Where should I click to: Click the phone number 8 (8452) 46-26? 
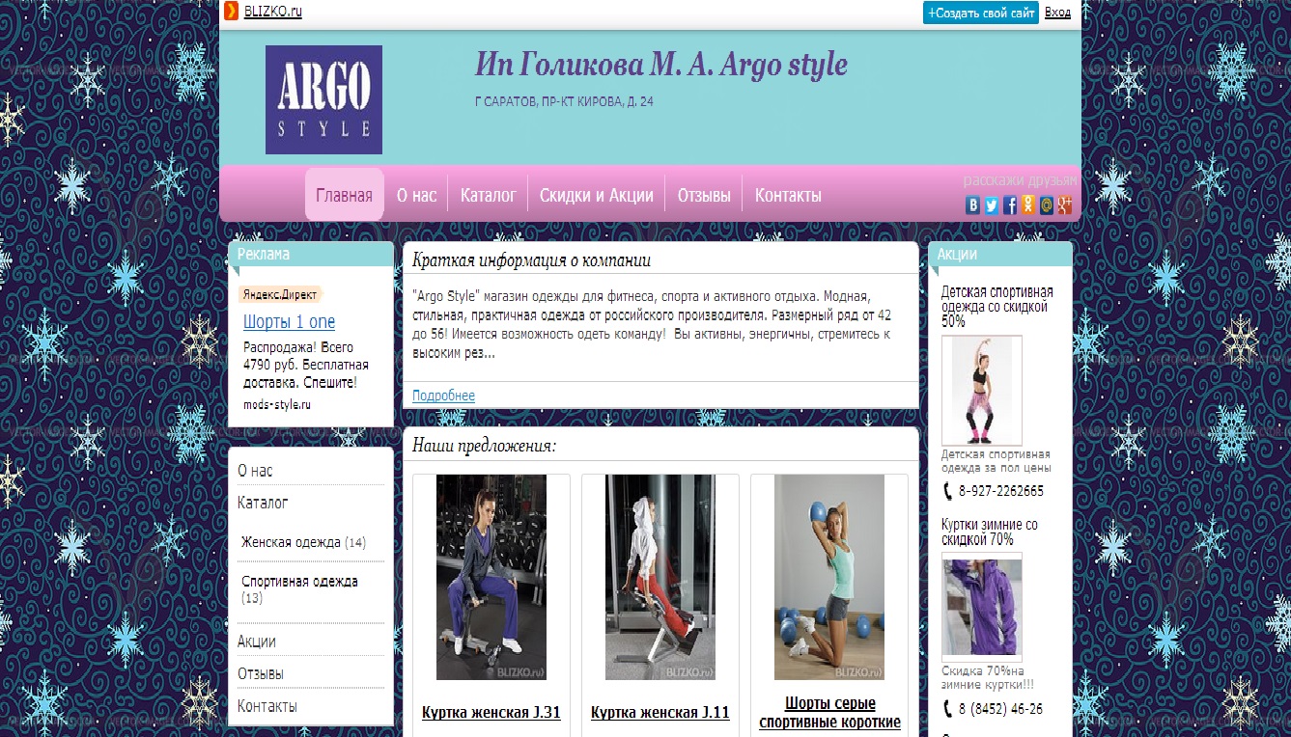(1000, 709)
